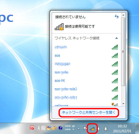Click IME conversion mode '般' indicator

click(x=43, y=128)
